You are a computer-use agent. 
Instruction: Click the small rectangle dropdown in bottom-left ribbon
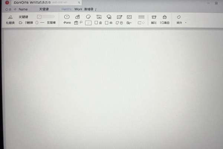21,23
